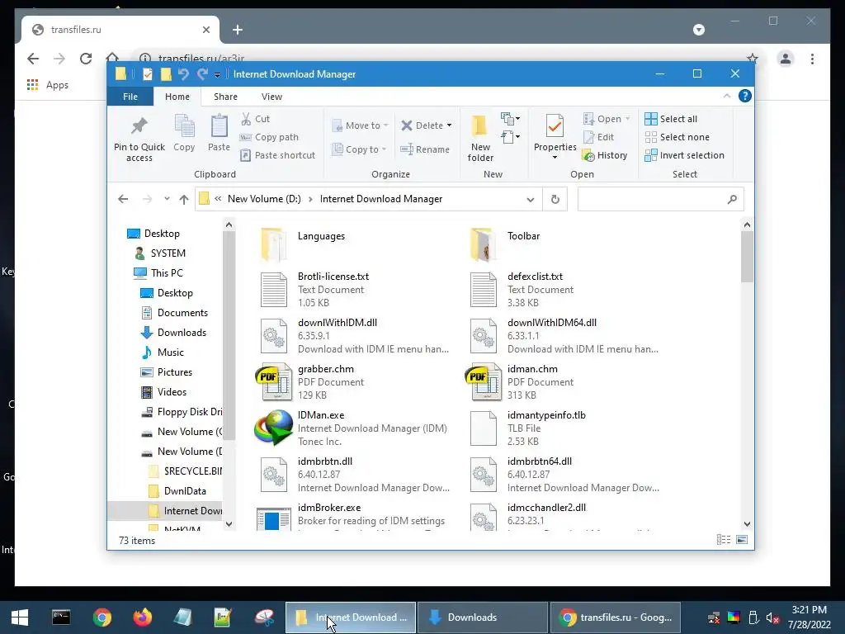Open the File menu tab
This screenshot has height=634, width=845.
[x=130, y=97]
